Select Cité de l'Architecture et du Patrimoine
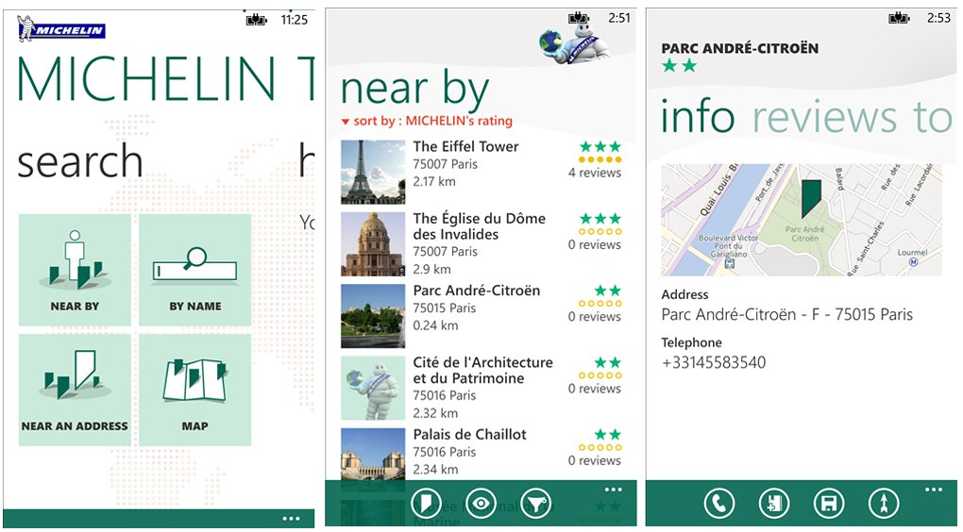Viewport: 963px width, 532px height. 482,370
